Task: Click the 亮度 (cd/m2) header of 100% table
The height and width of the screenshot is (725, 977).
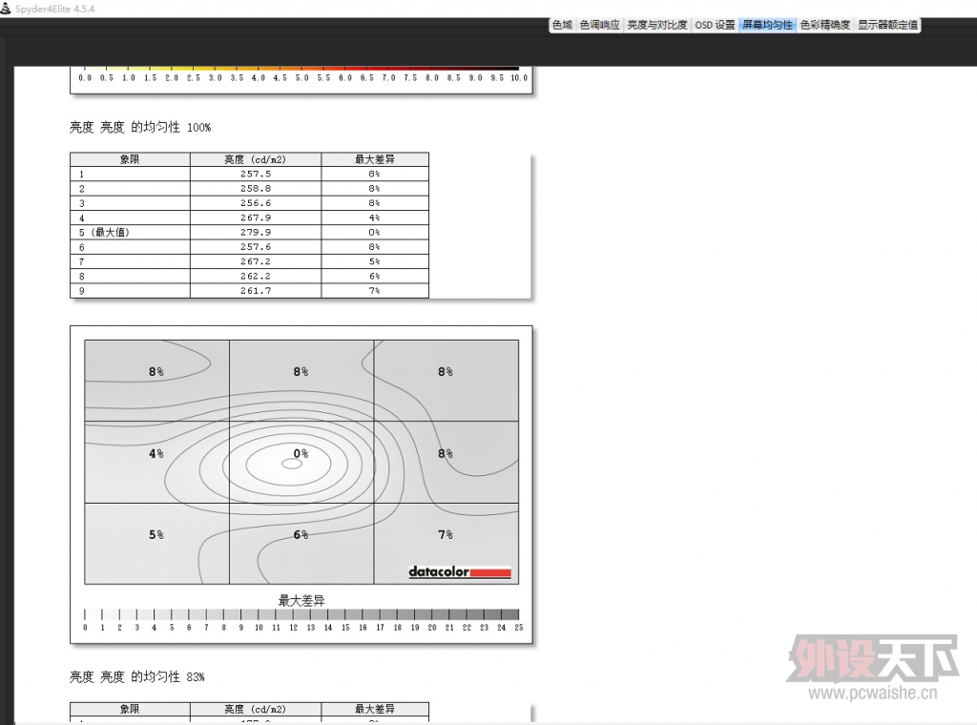Action: pyautogui.click(x=256, y=159)
